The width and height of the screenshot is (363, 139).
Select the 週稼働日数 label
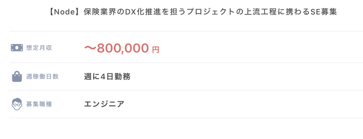(43, 77)
